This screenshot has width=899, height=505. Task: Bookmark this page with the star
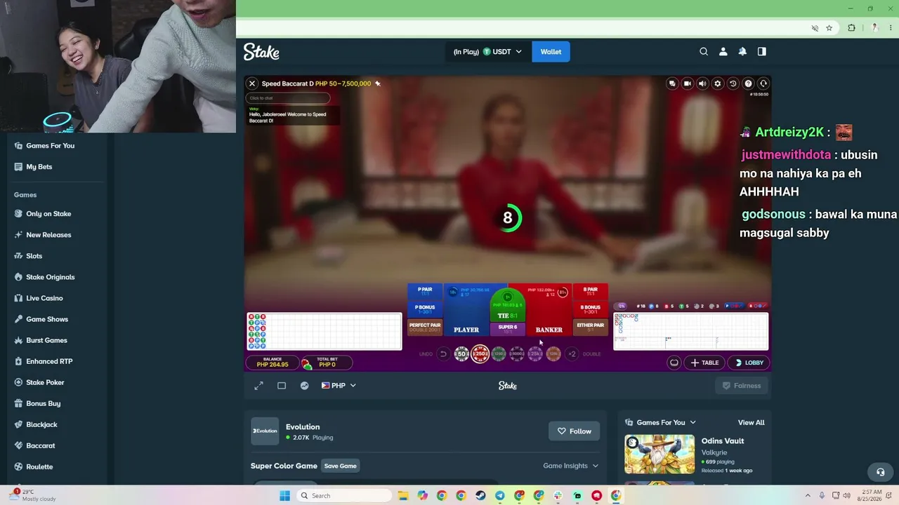click(829, 28)
